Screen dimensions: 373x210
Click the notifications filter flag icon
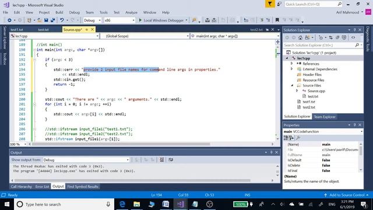(x=270, y=4)
